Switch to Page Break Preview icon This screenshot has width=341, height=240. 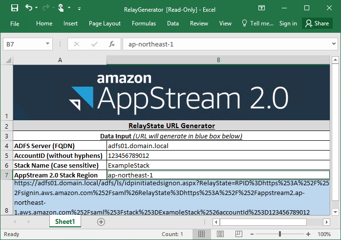point(239,234)
